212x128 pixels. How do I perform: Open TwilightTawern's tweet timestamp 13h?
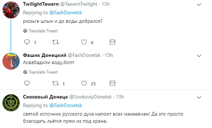tap(105, 4)
